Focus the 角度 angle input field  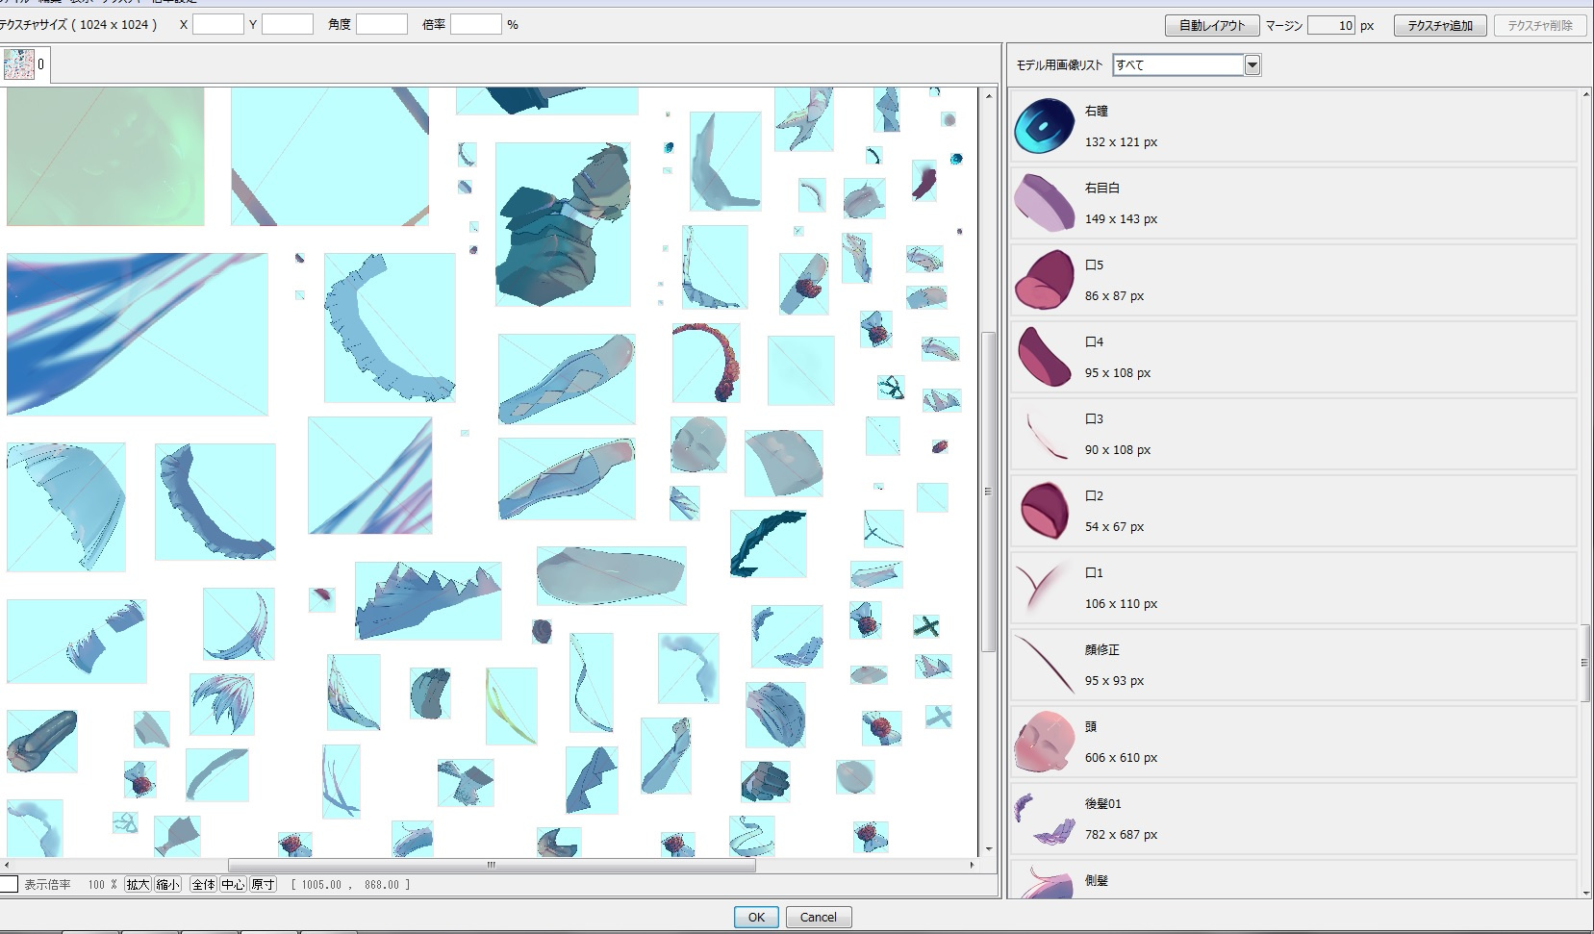tap(382, 24)
